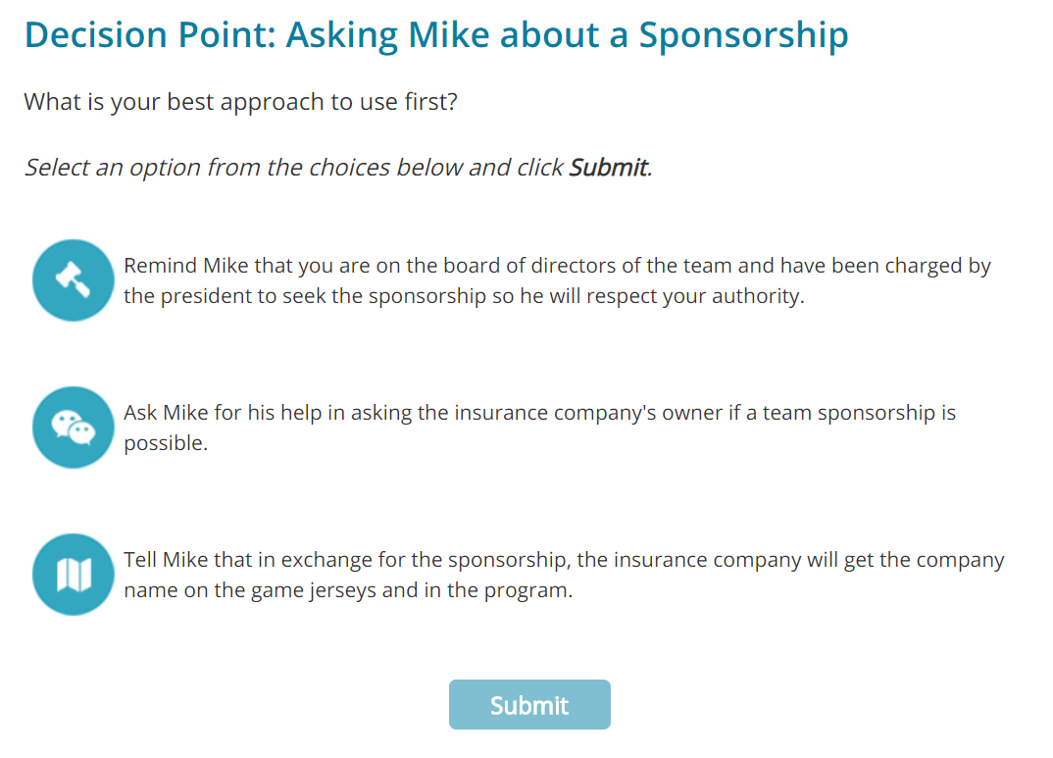Click the phrase "in the program"
This screenshot has height=758, width=1053.
[505, 591]
